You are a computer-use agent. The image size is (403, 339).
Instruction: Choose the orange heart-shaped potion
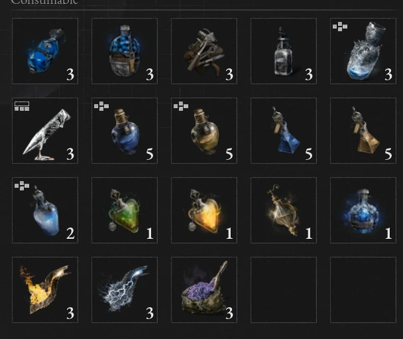pyautogui.click(x=204, y=210)
